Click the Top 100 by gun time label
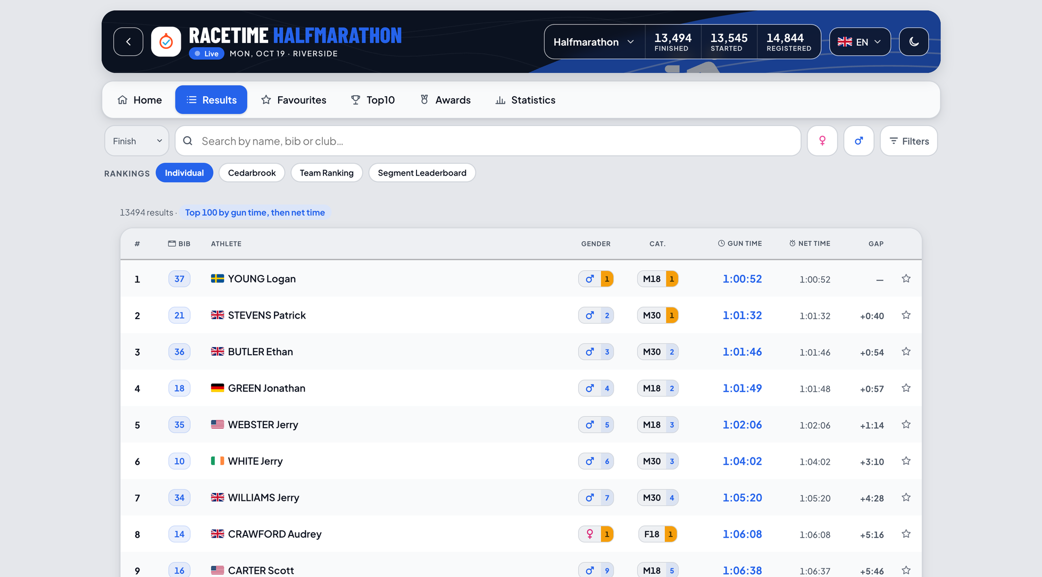Screen dimensions: 1042x577 255,212
